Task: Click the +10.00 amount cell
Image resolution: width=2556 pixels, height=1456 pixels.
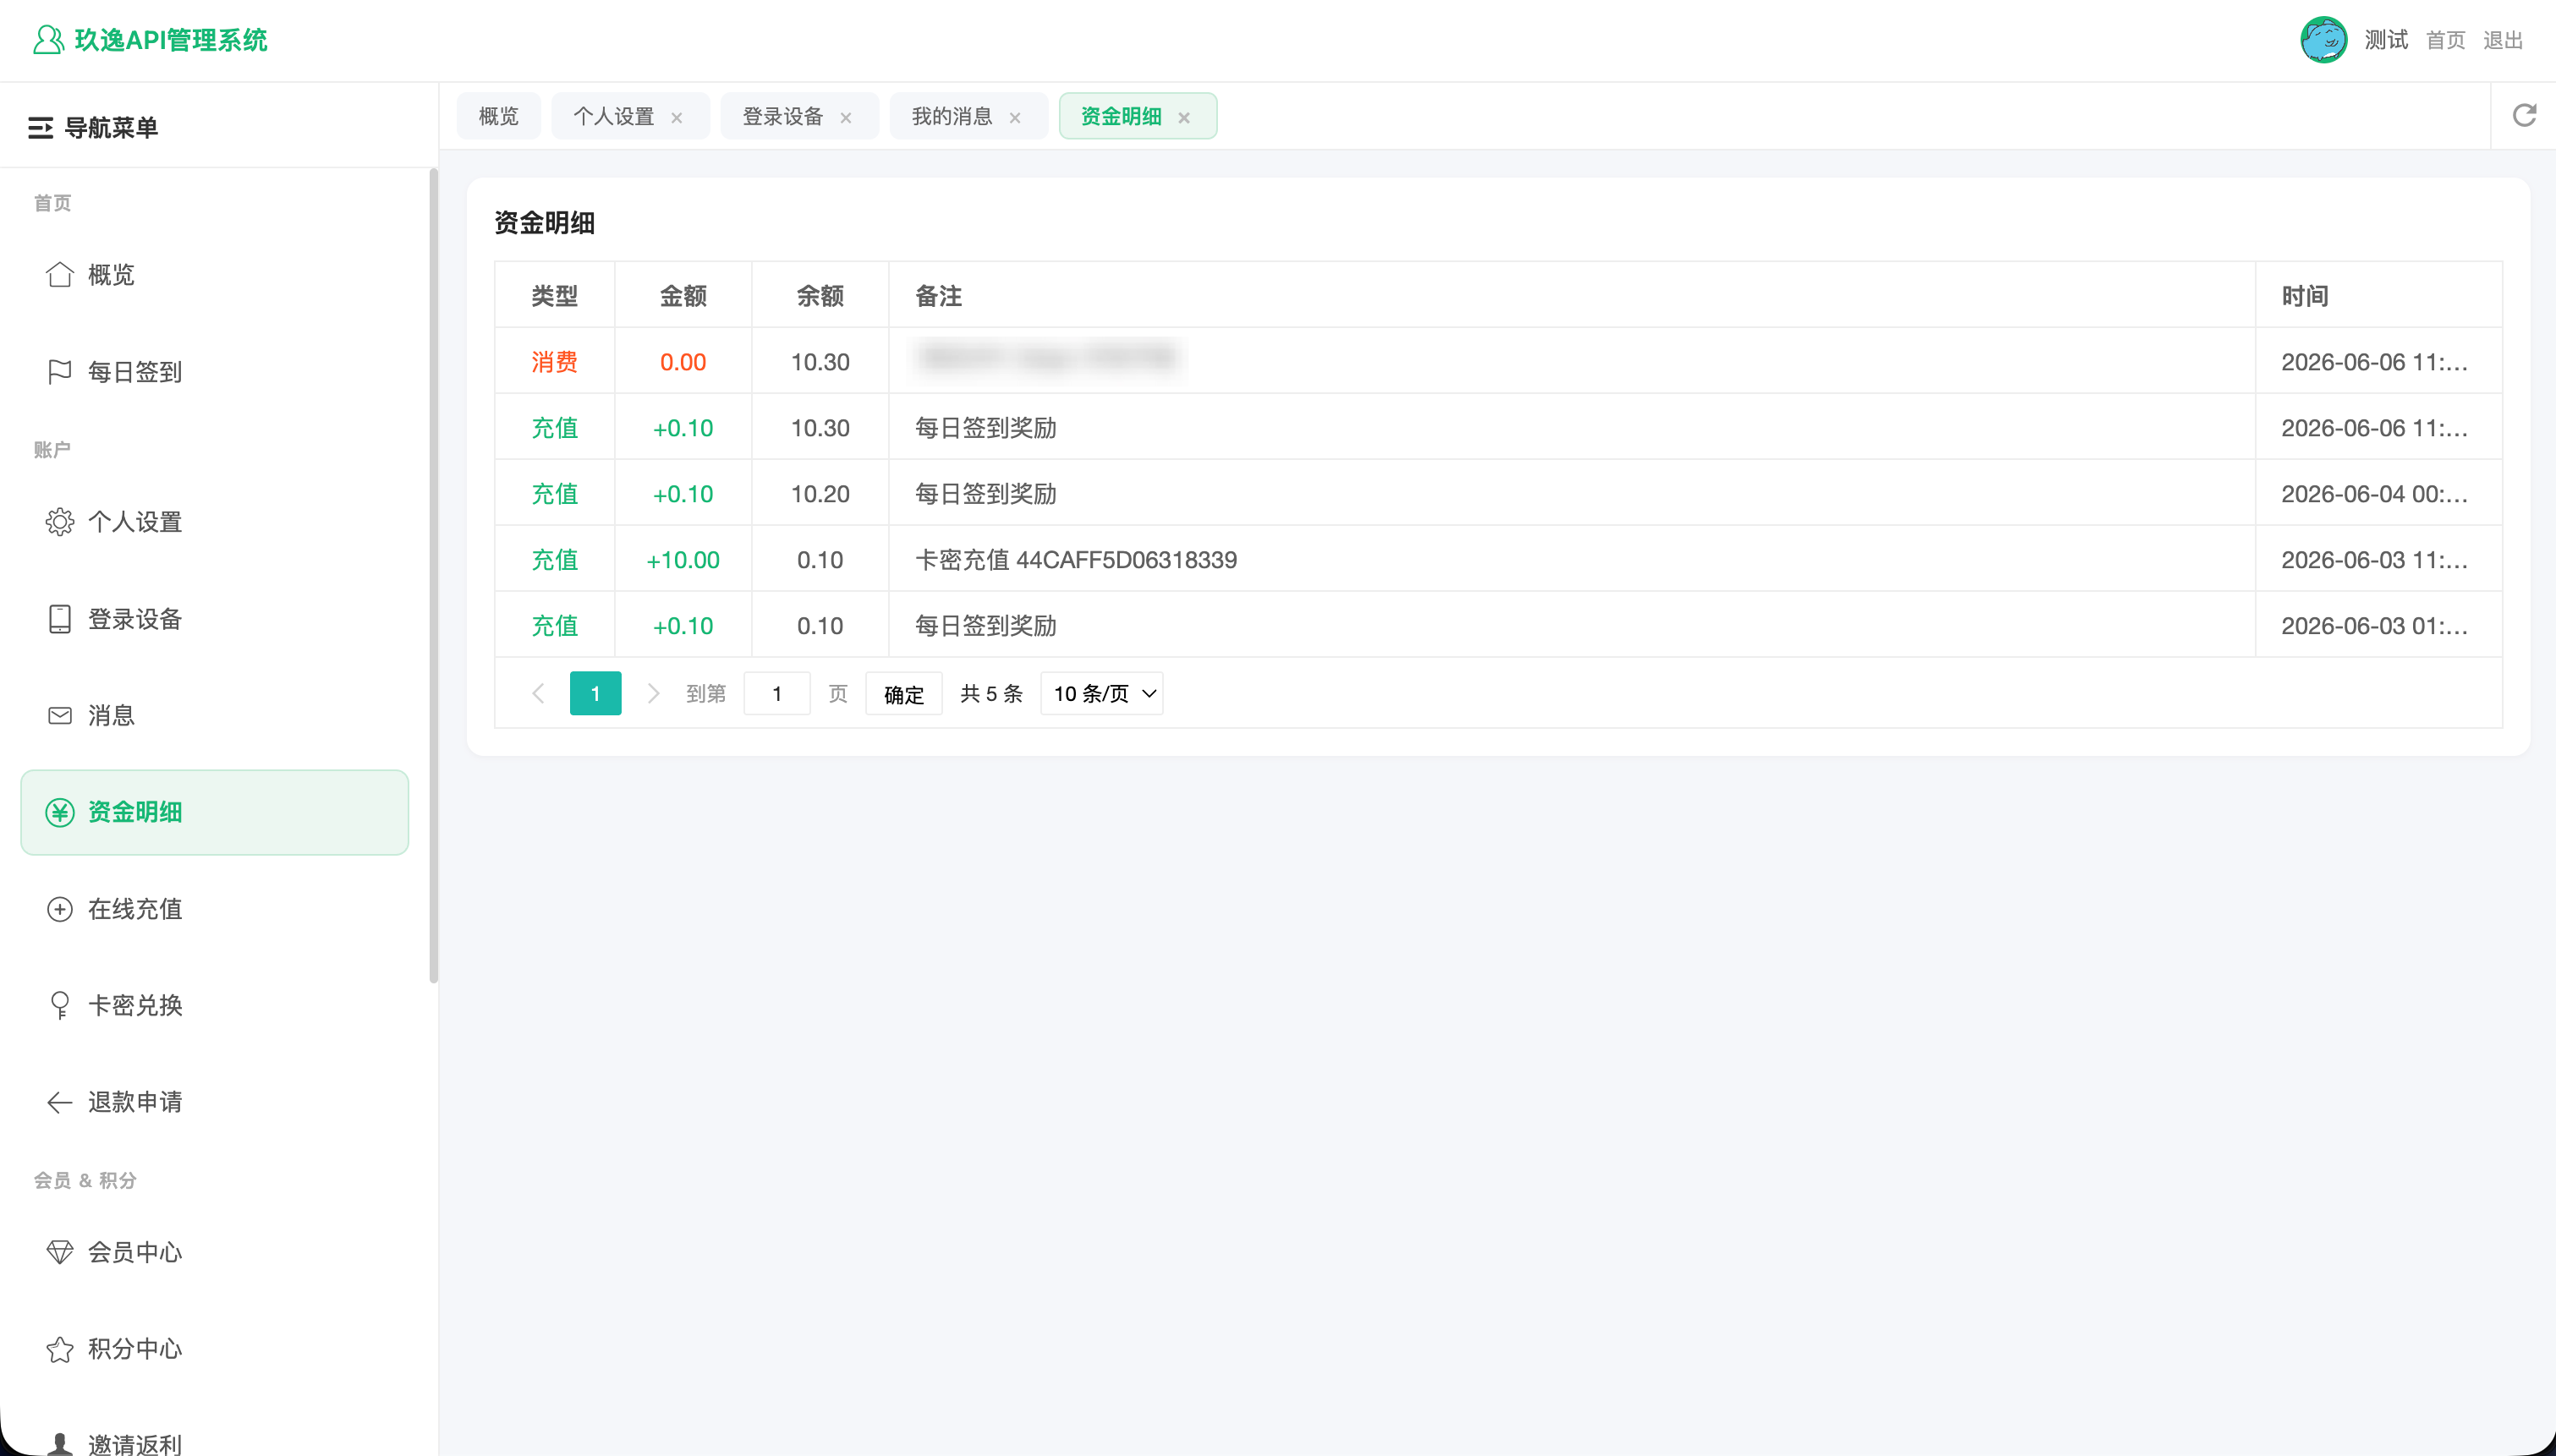Action: pyautogui.click(x=683, y=560)
